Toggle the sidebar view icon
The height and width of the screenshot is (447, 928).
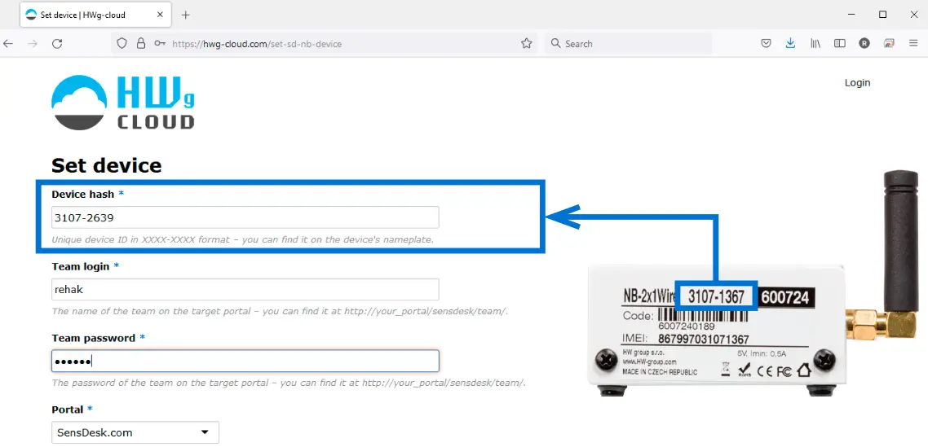point(839,43)
